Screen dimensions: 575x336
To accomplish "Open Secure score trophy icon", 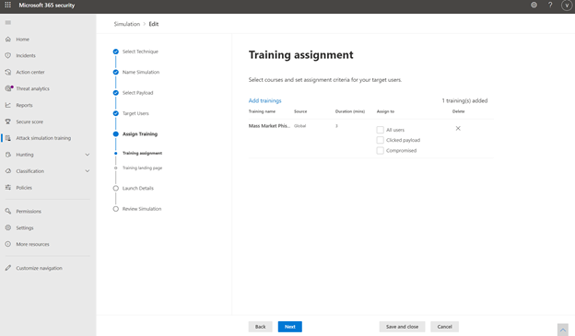I will point(8,122).
